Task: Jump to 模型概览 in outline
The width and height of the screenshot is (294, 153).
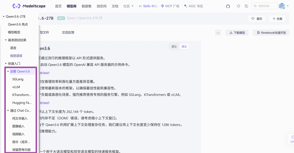Action: (x=14, y=32)
